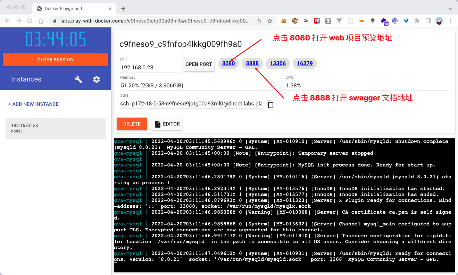Screen dimensions: 458x275
Task: Open port 8080 preview link
Action: [228, 63]
